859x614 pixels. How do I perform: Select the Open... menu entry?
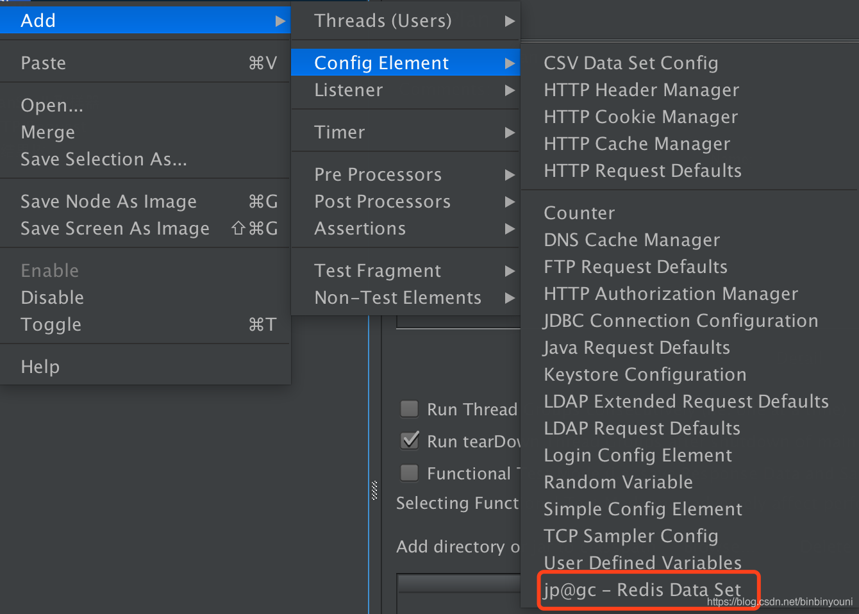[x=146, y=105]
